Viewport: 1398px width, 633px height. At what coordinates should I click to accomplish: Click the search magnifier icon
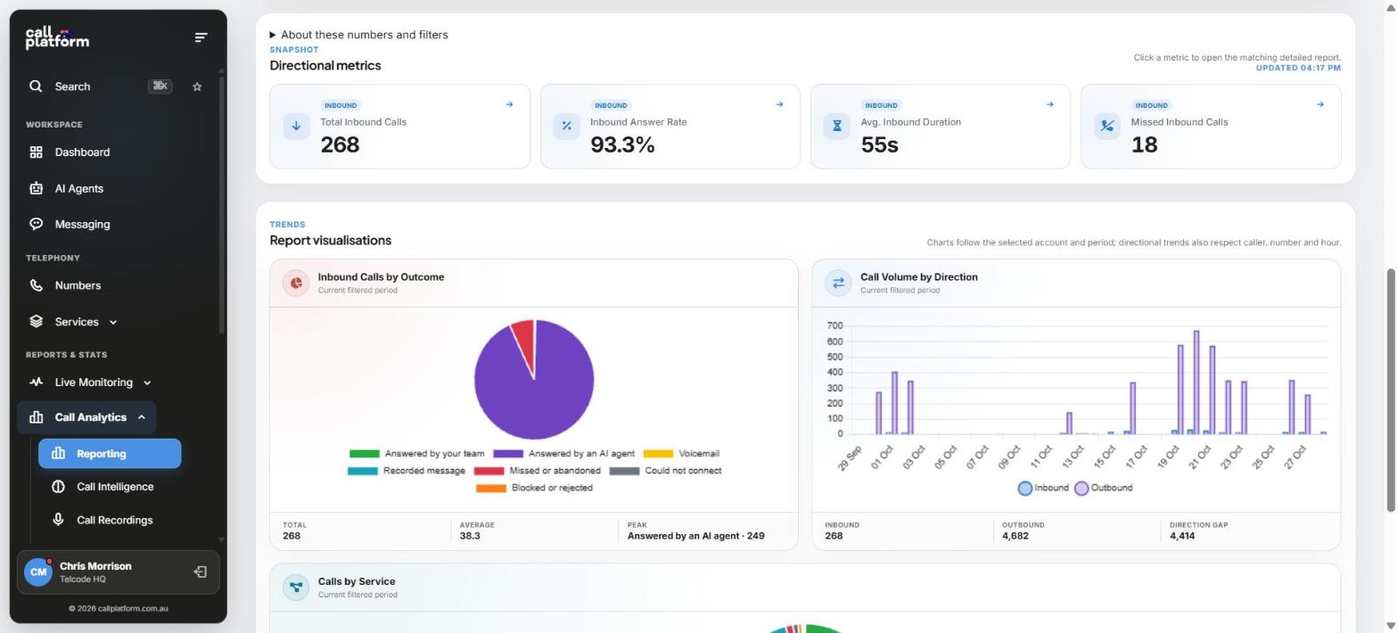(x=36, y=86)
